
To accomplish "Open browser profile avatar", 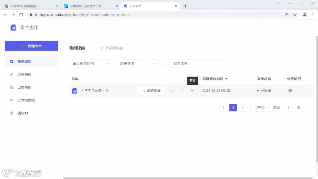I will tap(305, 15).
